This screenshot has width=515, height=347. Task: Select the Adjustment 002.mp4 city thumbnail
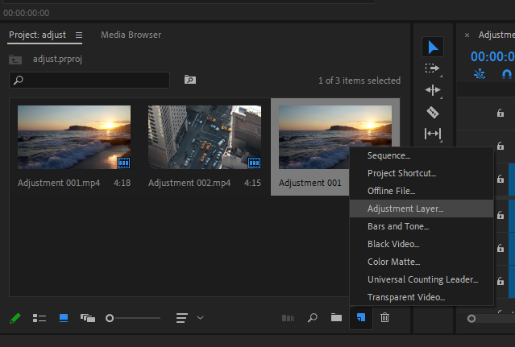tap(205, 137)
